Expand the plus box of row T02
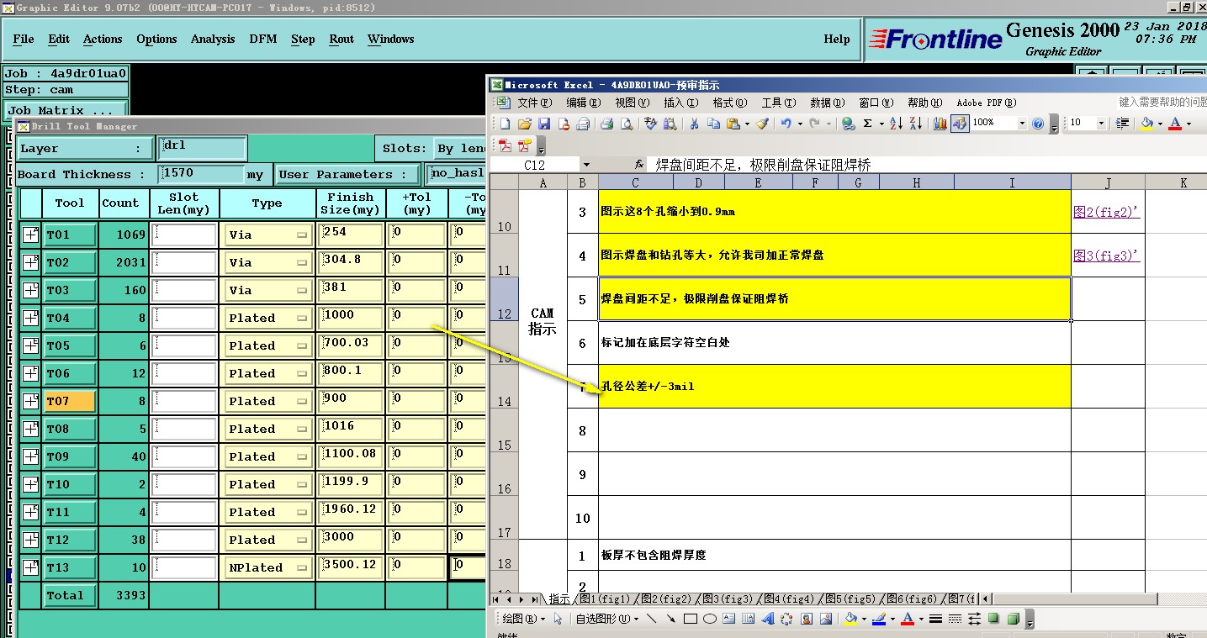The width and height of the screenshot is (1207, 638). point(30,262)
